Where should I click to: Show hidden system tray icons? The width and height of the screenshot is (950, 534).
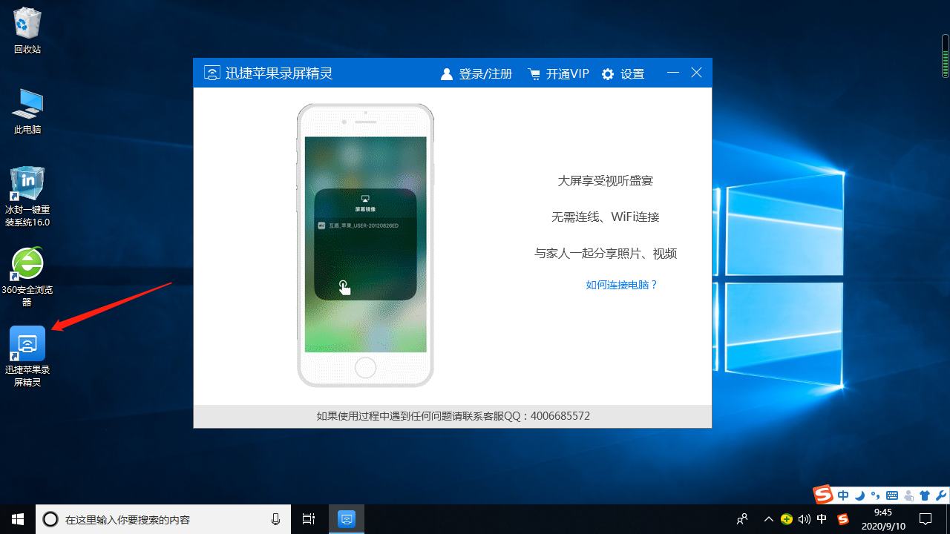pyautogui.click(x=769, y=519)
